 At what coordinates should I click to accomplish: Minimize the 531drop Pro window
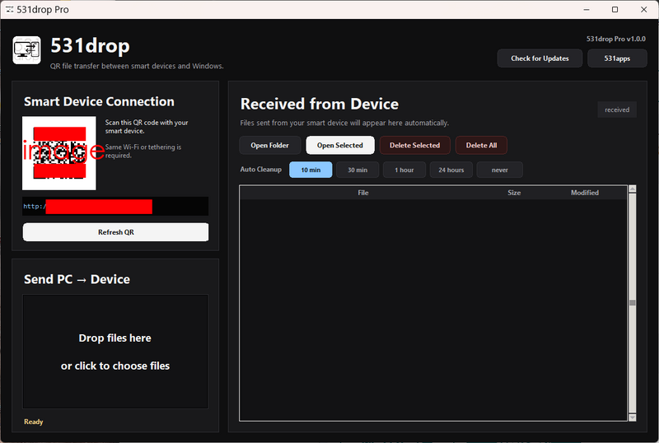pos(587,9)
